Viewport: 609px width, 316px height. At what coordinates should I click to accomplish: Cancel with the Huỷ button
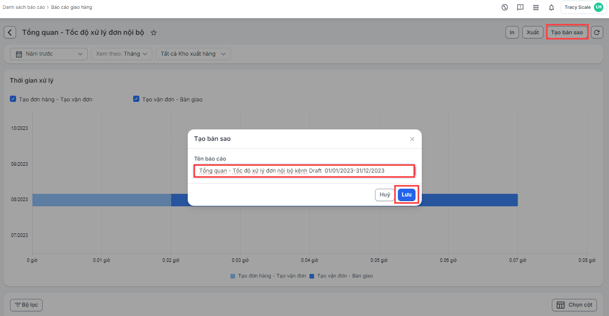point(384,194)
